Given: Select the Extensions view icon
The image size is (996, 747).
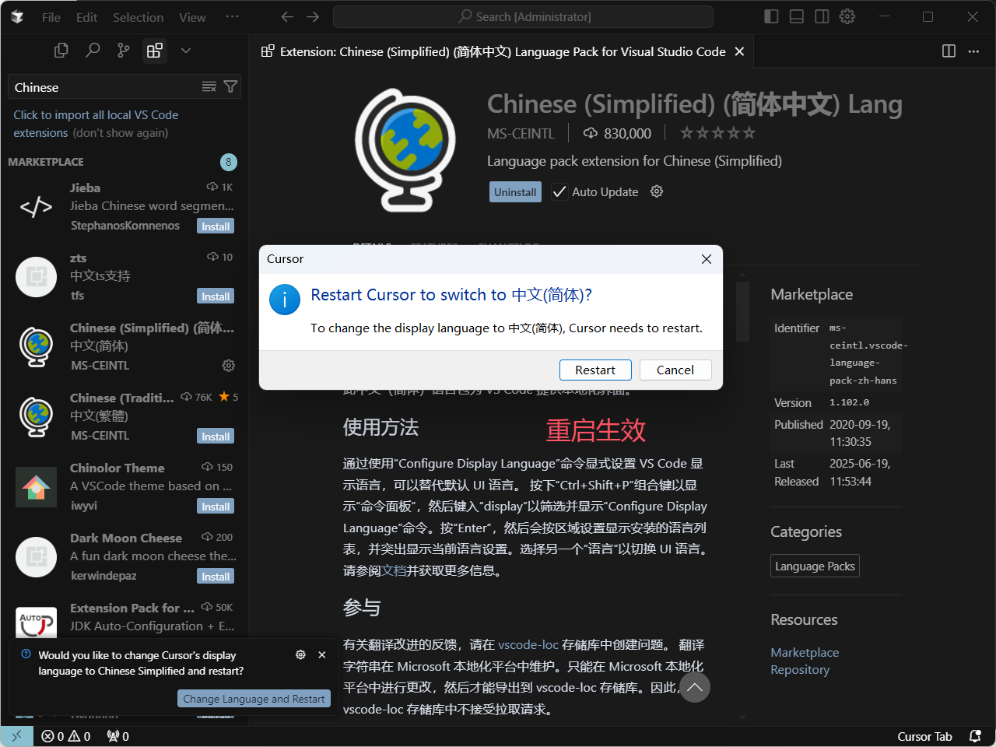Looking at the screenshot, I should [x=155, y=51].
